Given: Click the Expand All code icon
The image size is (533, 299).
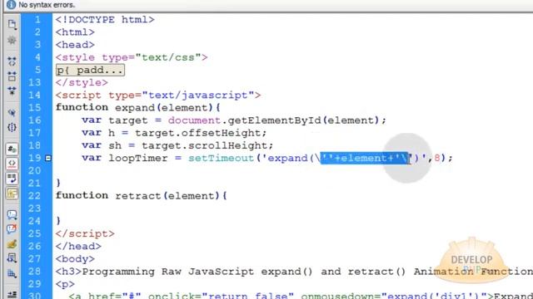Looking at the screenshot, I should [12, 91].
